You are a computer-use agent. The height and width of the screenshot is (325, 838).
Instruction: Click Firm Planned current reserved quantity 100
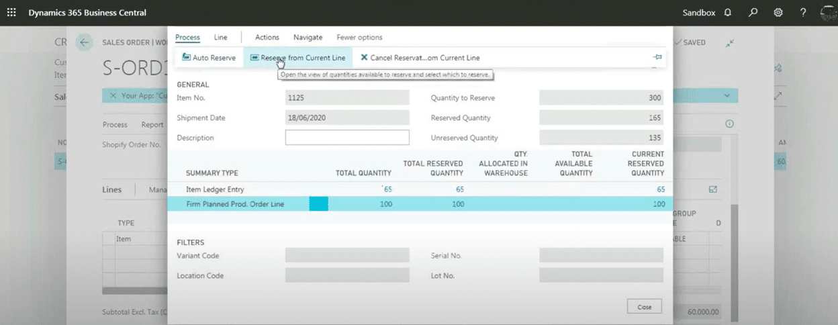(x=659, y=203)
